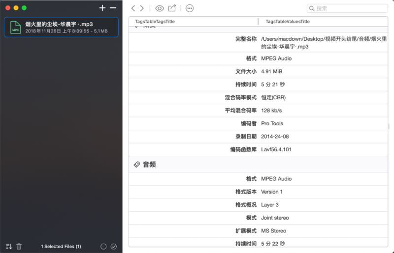The image size is (394, 253).
Task: Close the window with red button
Action: pyautogui.click(x=8, y=8)
